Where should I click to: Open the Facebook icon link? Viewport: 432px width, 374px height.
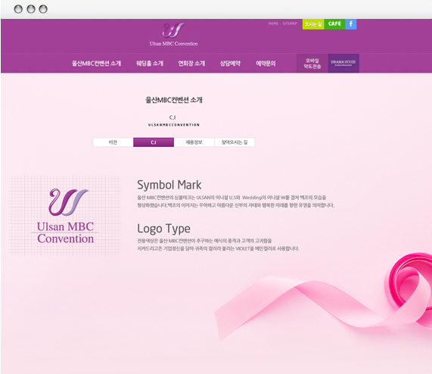pos(351,24)
